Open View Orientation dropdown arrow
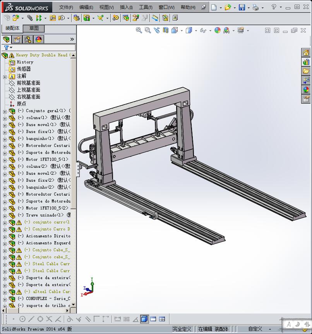 182,31
